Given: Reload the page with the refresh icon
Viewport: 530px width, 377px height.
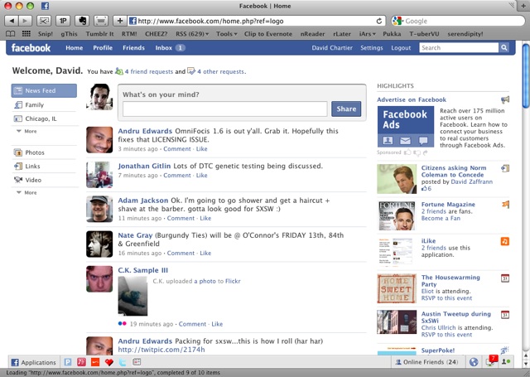Looking at the screenshot, I should coord(379,21).
